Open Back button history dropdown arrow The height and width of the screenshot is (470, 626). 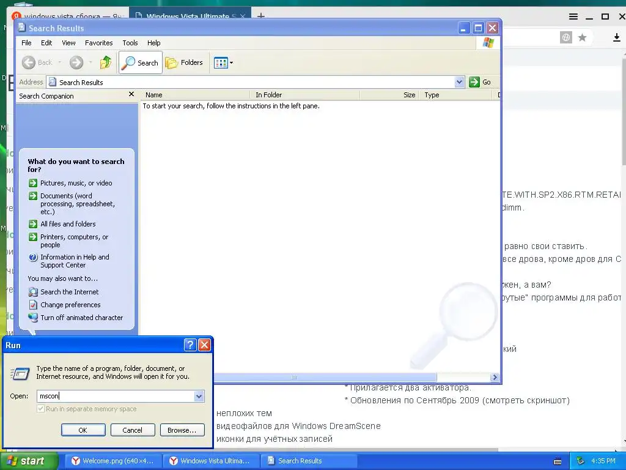point(59,62)
